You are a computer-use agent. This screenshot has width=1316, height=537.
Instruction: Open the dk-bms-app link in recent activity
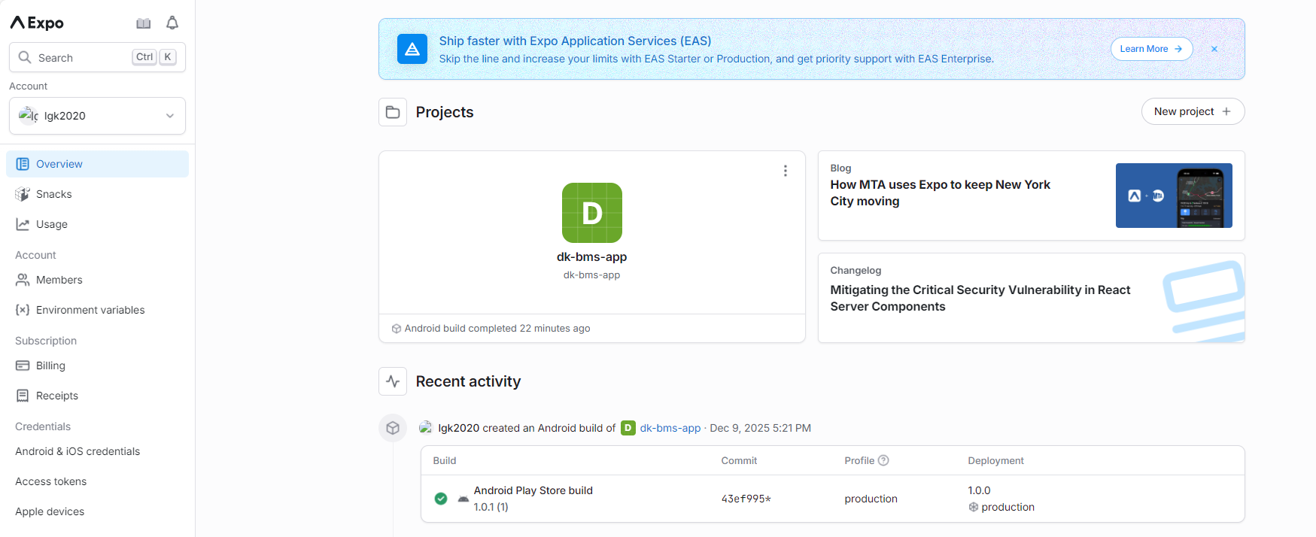[x=670, y=428]
